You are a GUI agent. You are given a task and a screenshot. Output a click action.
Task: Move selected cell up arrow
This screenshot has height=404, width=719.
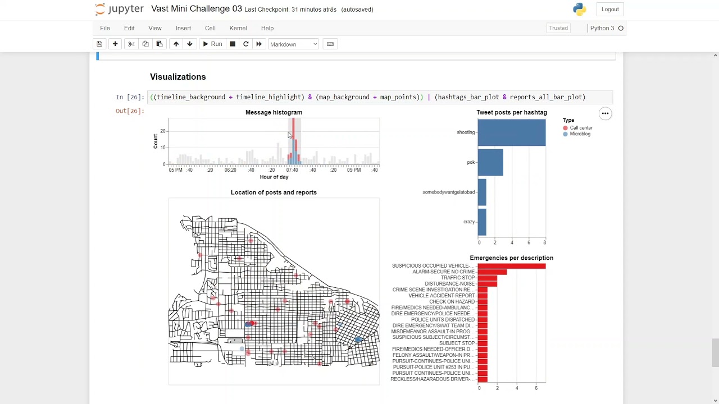click(176, 44)
